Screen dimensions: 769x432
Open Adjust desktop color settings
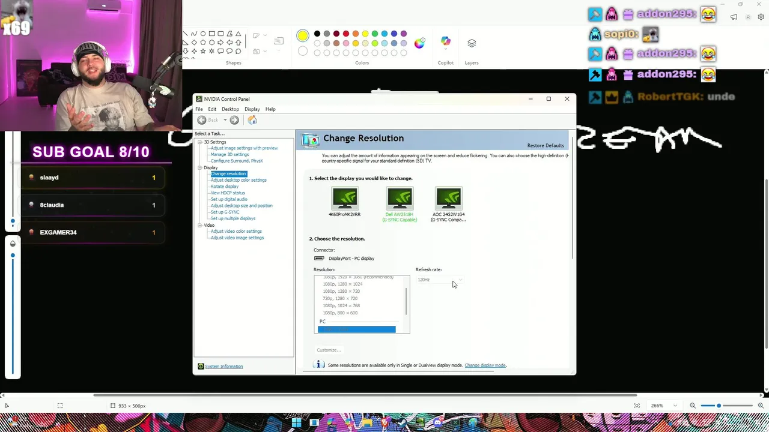click(x=239, y=180)
